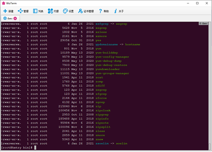Click the 关于 (About) info icon
This screenshot has height=152, width=212.
coord(116,11)
